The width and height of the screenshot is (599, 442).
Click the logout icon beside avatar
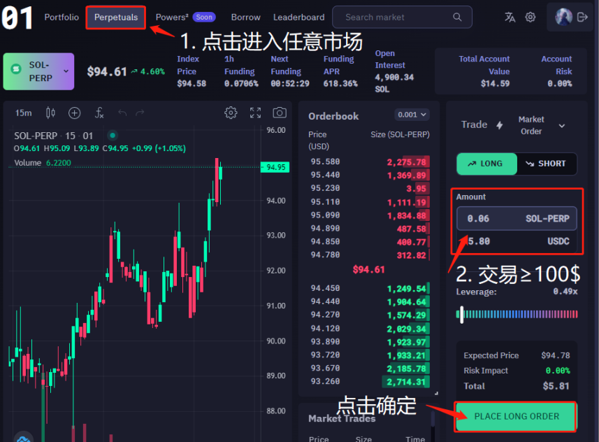pos(583,17)
